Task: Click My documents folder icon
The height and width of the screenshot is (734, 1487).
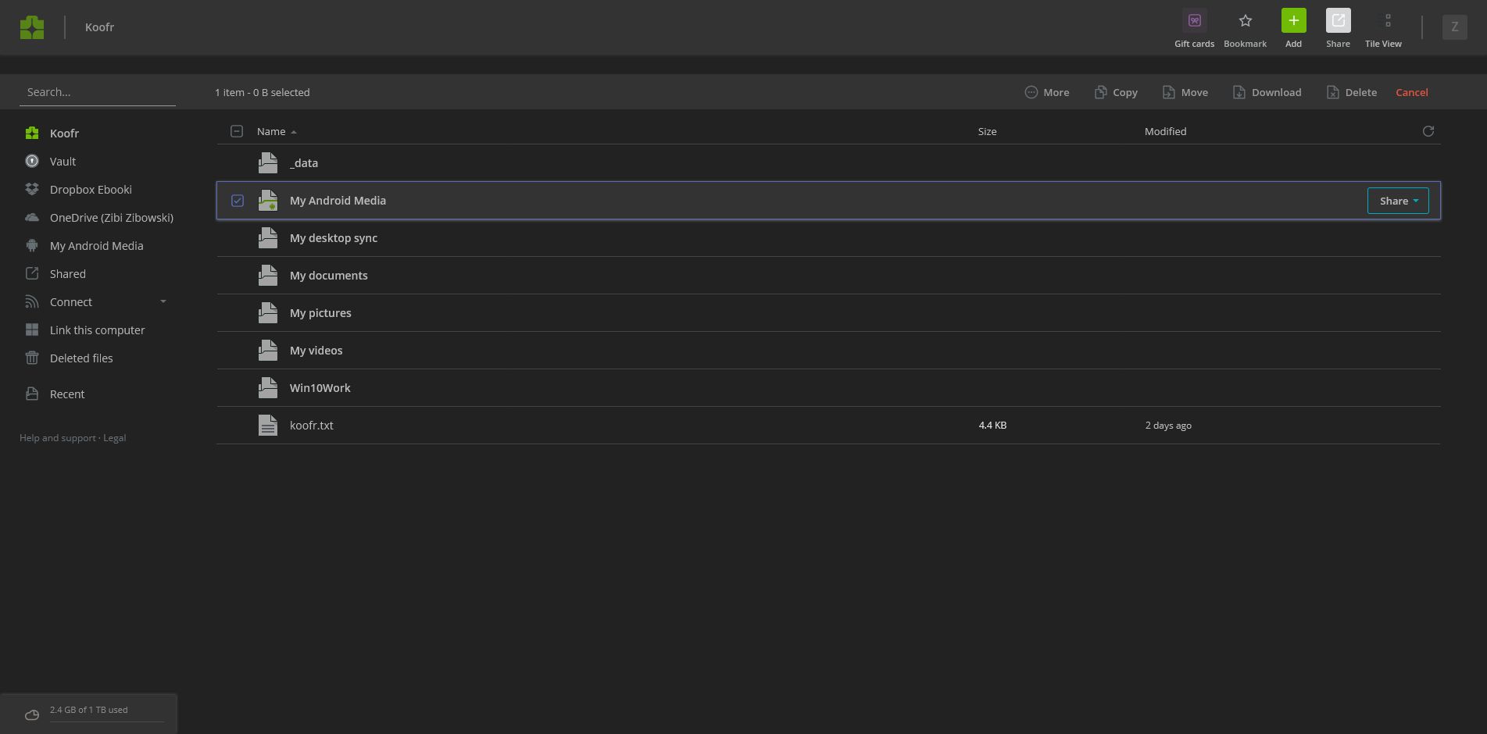Action: (x=268, y=275)
